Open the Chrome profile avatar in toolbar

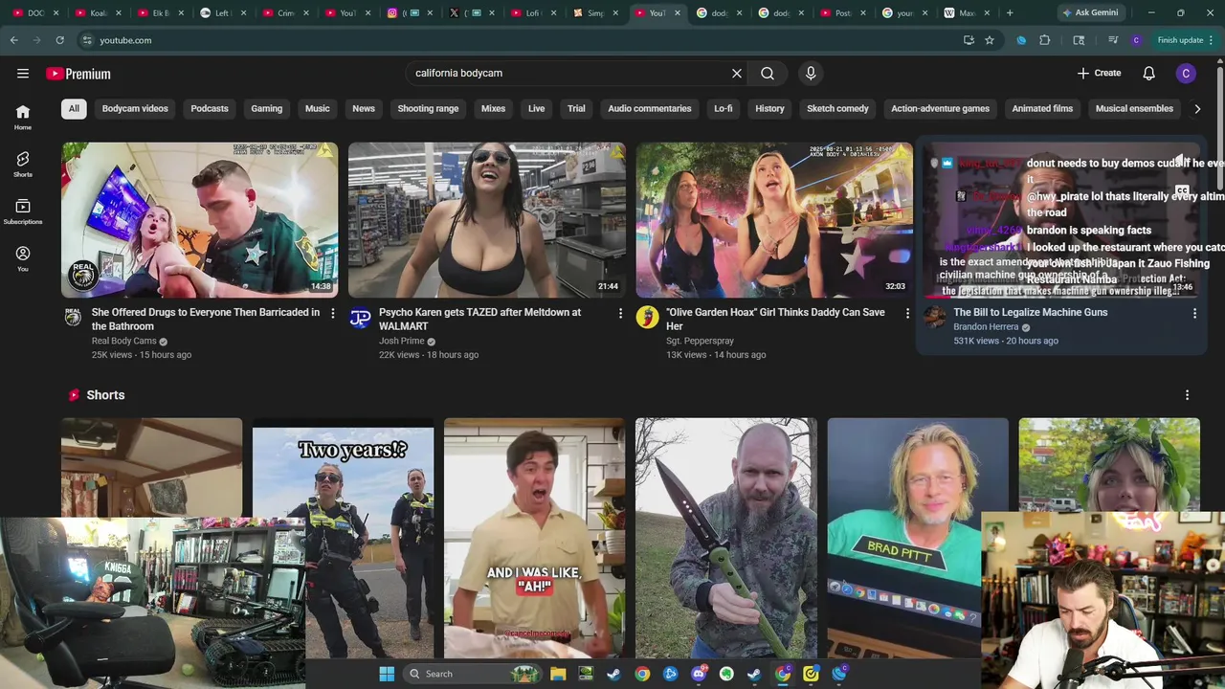coord(1136,40)
